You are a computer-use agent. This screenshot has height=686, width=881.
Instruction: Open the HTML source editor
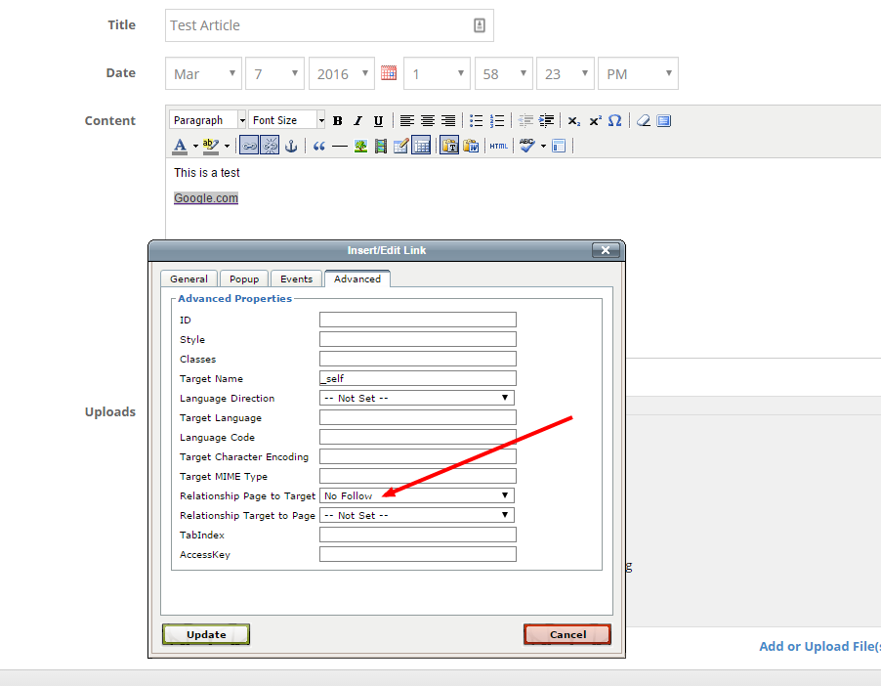498,146
